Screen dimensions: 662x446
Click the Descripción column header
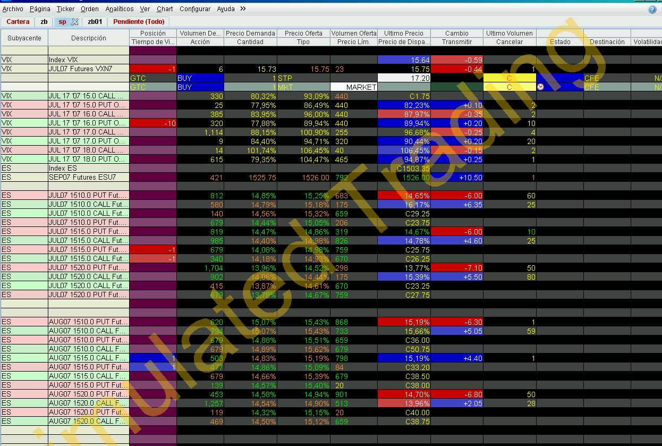pos(89,38)
